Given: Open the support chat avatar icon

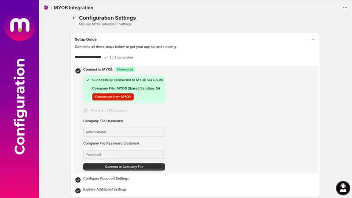Looking at the screenshot, I should tap(343, 188).
